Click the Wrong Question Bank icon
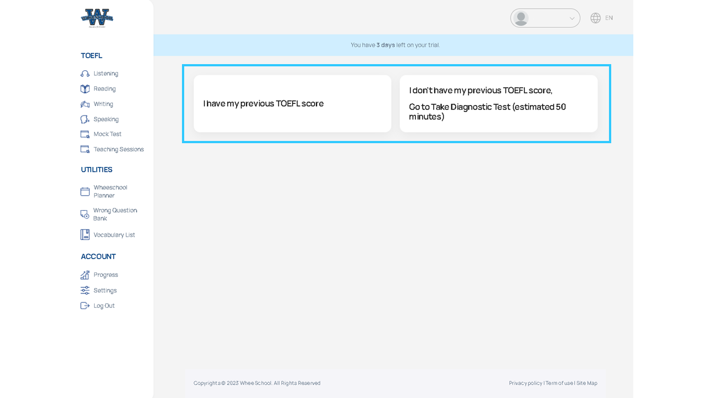This screenshot has width=708, height=398. [x=85, y=214]
